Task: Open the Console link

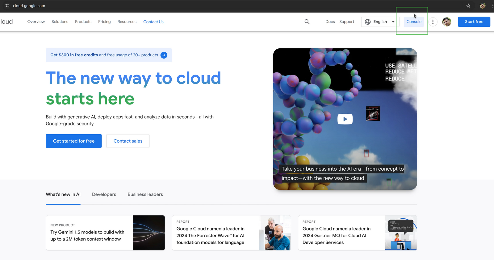Action: tap(414, 22)
